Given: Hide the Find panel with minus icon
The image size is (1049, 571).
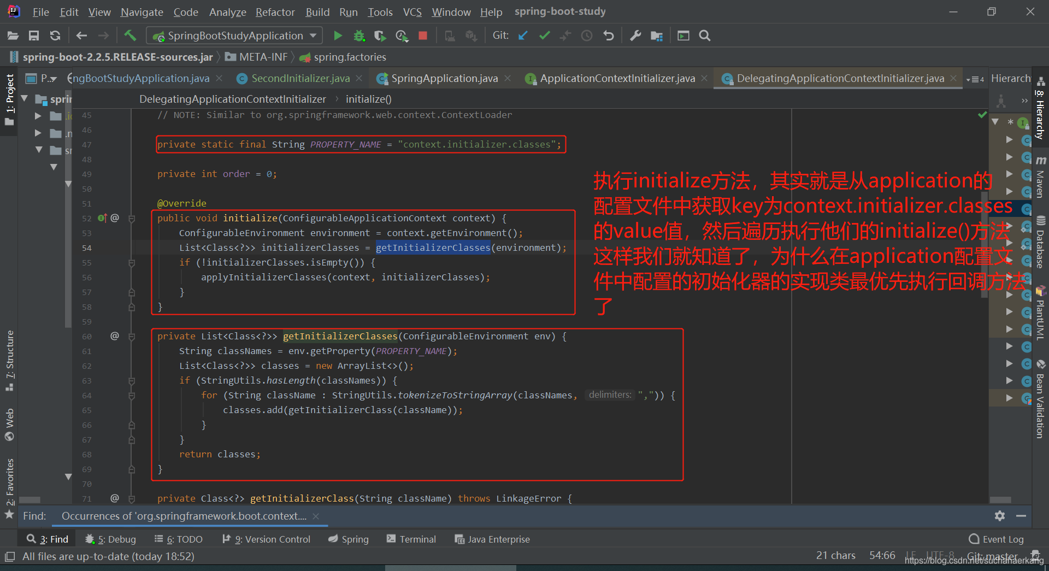Looking at the screenshot, I should 1021,516.
